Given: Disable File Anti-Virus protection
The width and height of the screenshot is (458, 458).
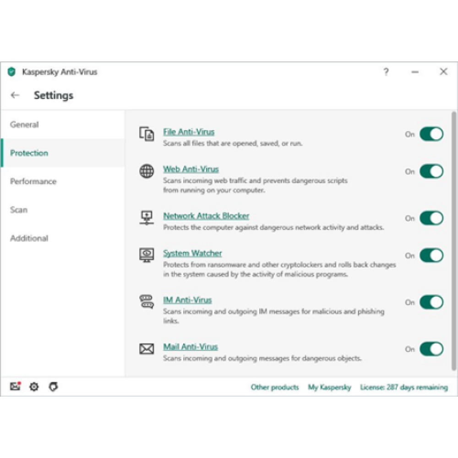Looking at the screenshot, I should click(431, 134).
